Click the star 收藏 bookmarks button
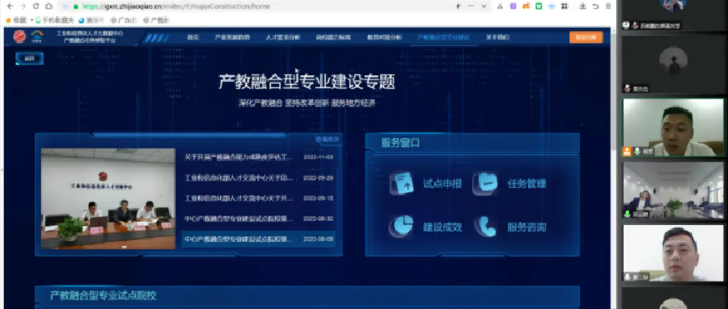The image size is (728, 309). pos(16,20)
